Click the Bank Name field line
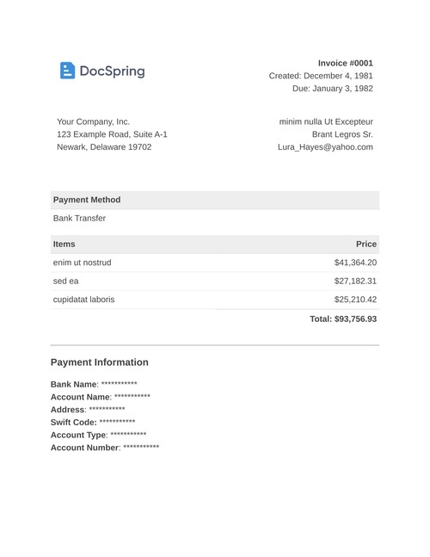This screenshot has width=430, height=557. tap(94, 384)
